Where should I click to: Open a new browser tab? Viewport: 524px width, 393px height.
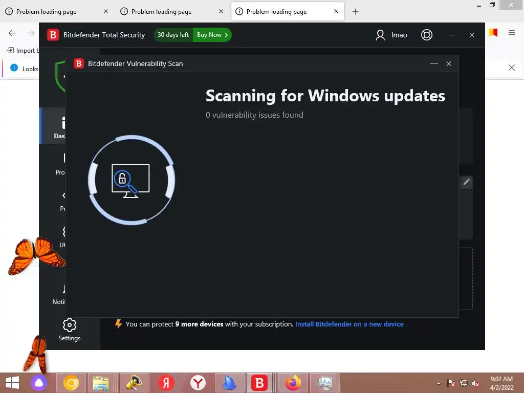point(355,12)
